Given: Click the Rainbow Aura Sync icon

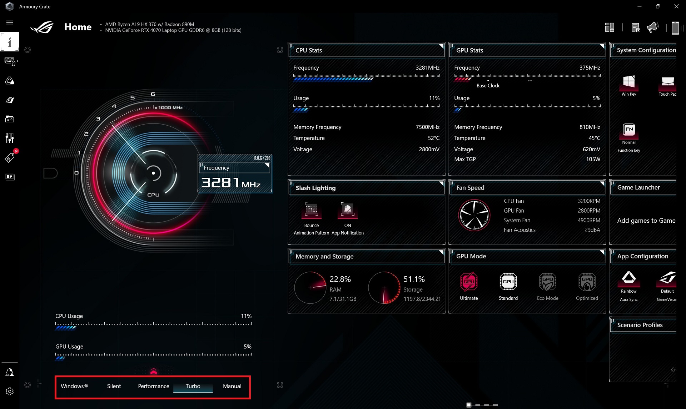Looking at the screenshot, I should (629, 278).
